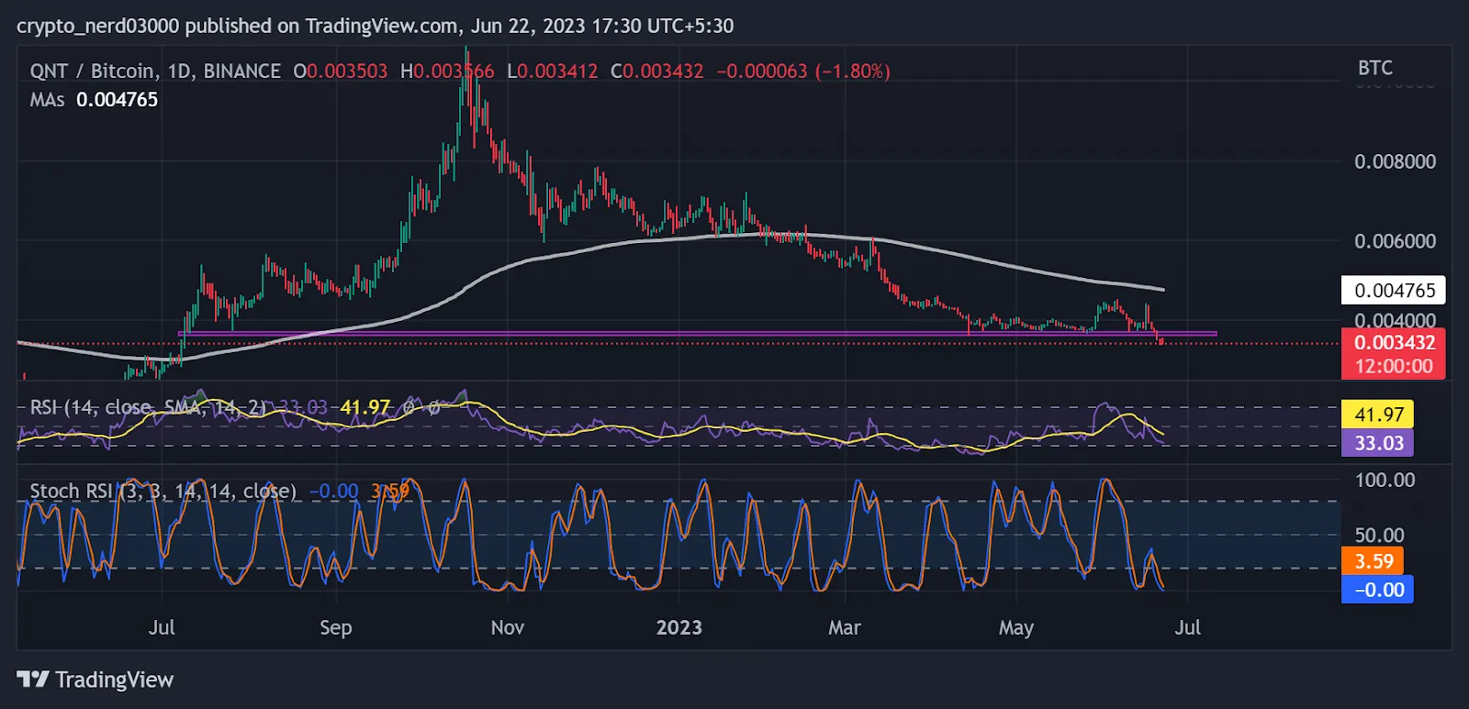Click the RSI (14, close, SMA) legend
This screenshot has height=709, width=1469.
148,407
